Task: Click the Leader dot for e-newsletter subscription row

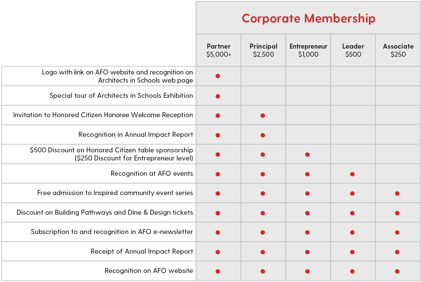Action: pyautogui.click(x=352, y=232)
